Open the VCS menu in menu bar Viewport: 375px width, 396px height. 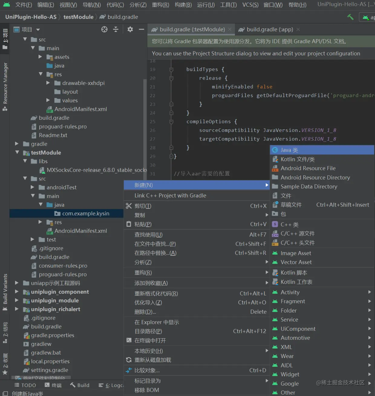coord(250,5)
